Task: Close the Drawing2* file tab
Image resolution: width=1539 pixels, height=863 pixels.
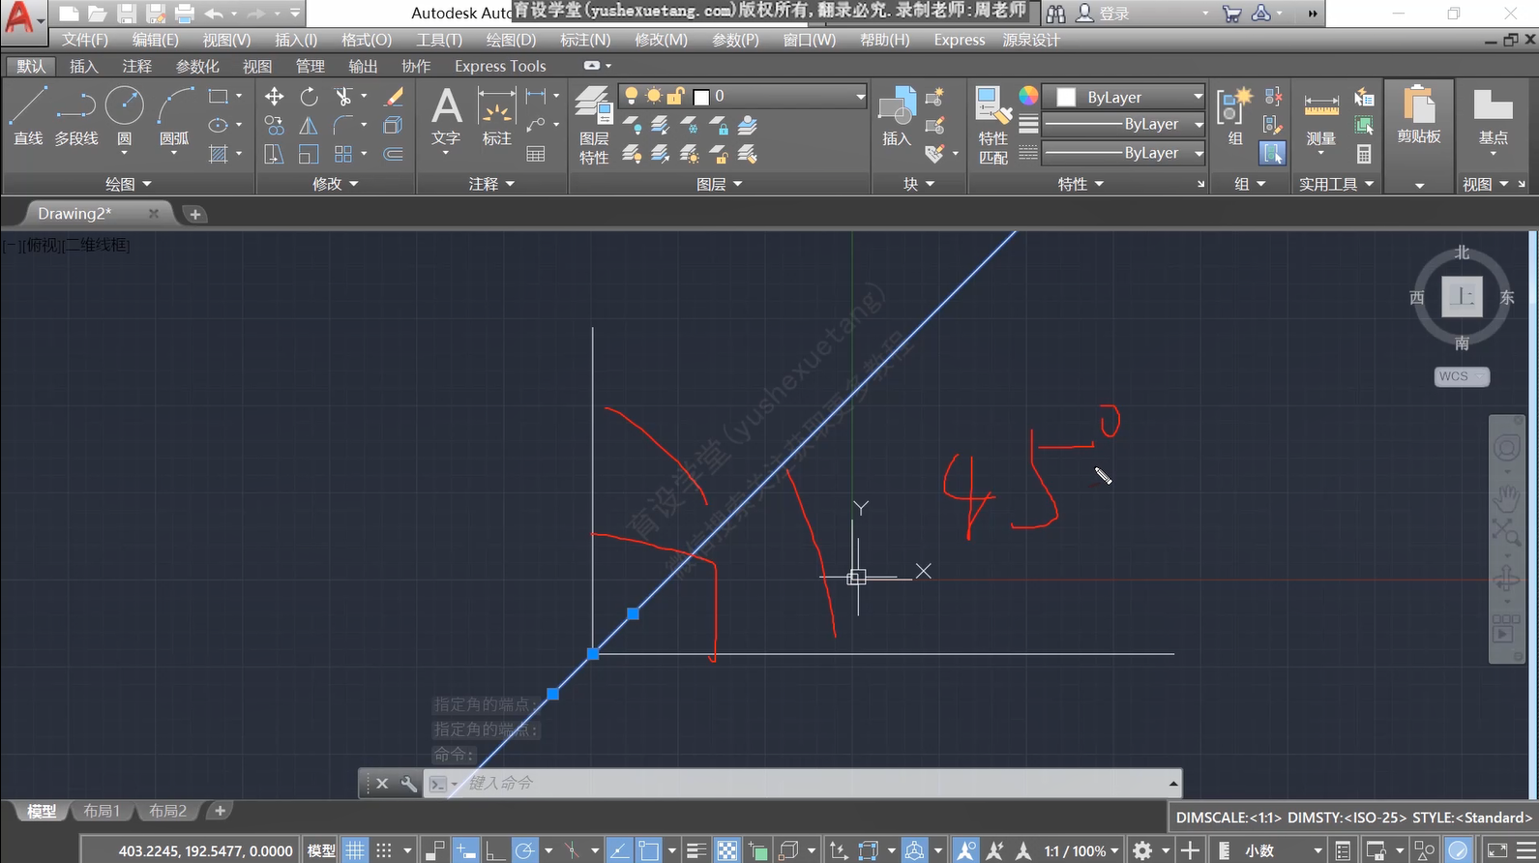Action: tap(153, 213)
